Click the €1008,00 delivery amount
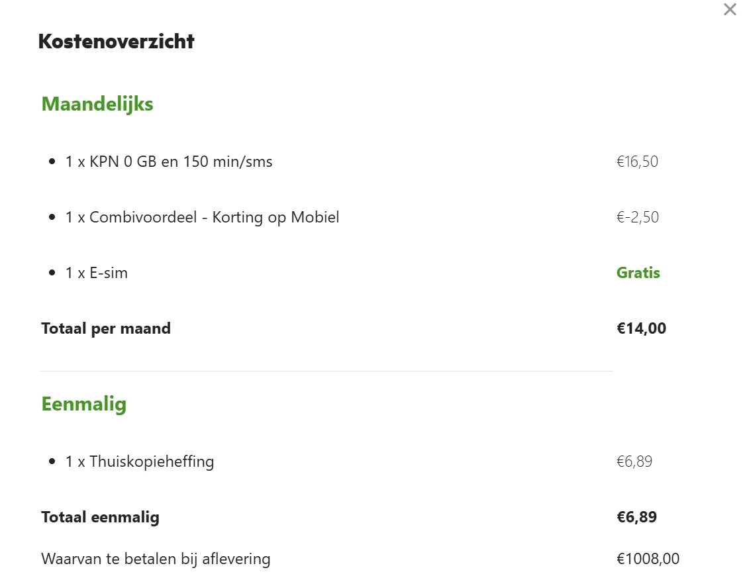The image size is (747, 578). (x=648, y=559)
